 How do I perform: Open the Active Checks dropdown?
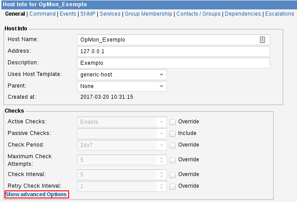pyautogui.click(x=122, y=122)
